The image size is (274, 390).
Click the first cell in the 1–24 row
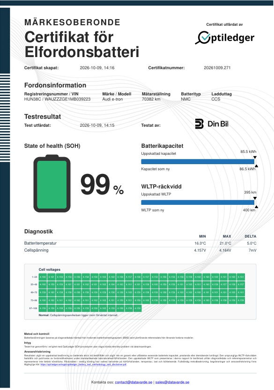click(x=43, y=277)
